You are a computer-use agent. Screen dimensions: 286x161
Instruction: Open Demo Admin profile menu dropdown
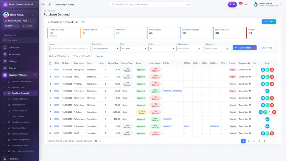pos(268,4)
